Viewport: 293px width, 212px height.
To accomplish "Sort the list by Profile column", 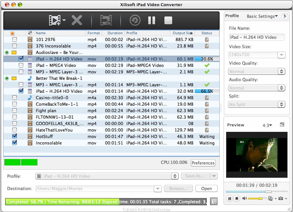I will (x=147, y=33).
